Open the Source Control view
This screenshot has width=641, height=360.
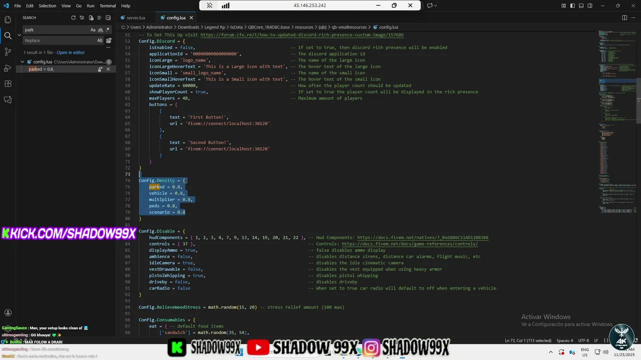pos(8,51)
